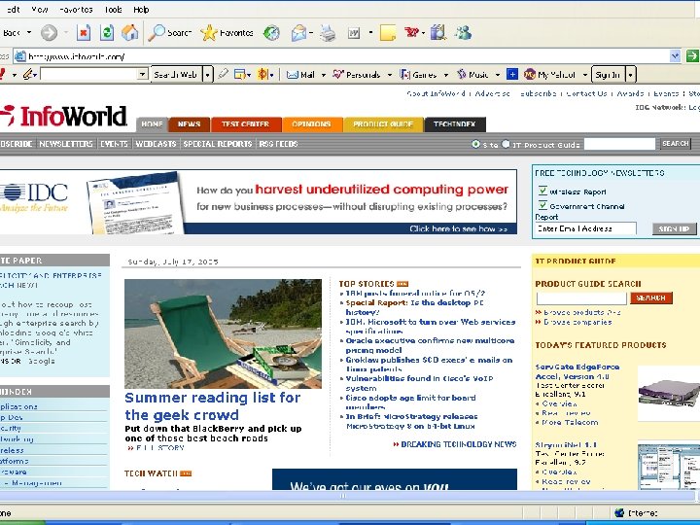Toggle the Wireless Report checkbox
The width and height of the screenshot is (700, 525).
[542, 192]
